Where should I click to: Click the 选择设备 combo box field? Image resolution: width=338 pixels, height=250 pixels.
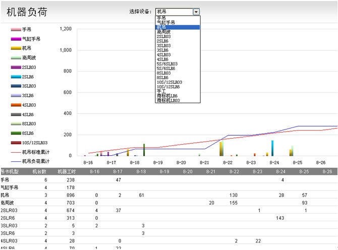click(174, 12)
